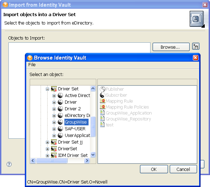This screenshot has width=210, height=187.
Task: Expand the Driver 2 node
Action: [54, 109]
